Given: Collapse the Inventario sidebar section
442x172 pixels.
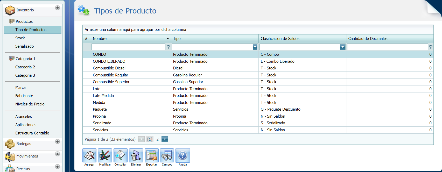Looking at the screenshot, I should (x=58, y=8).
